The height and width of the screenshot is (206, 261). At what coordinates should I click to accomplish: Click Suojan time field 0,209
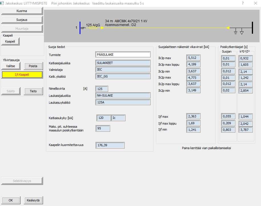point(228,123)
